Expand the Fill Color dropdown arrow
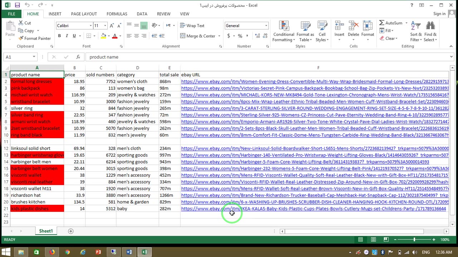 [x=109, y=36]
